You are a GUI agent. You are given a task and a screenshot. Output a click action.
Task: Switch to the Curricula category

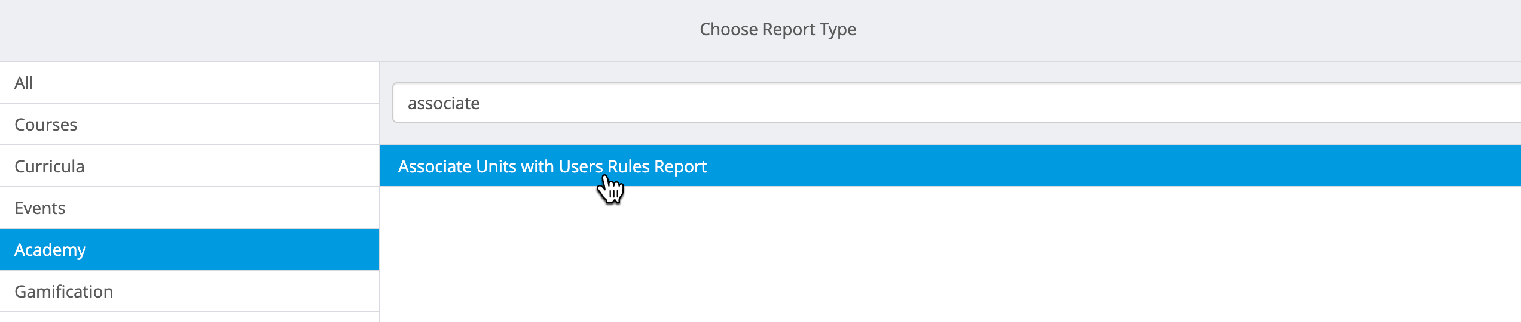pyautogui.click(x=190, y=166)
